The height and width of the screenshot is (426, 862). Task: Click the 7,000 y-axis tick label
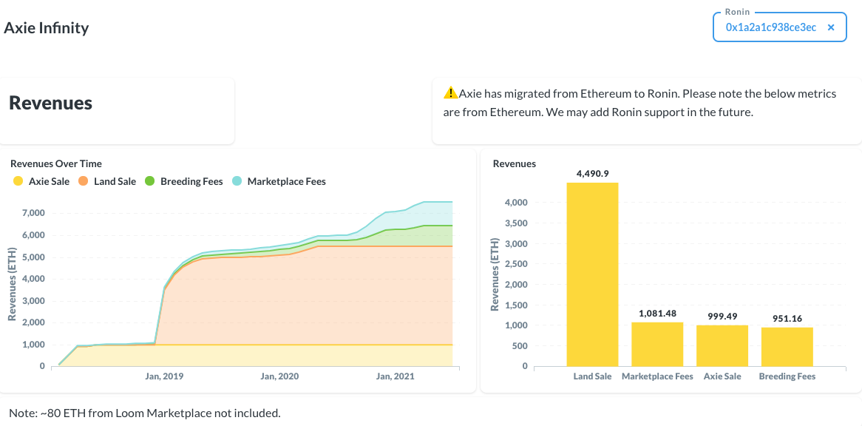(34, 213)
